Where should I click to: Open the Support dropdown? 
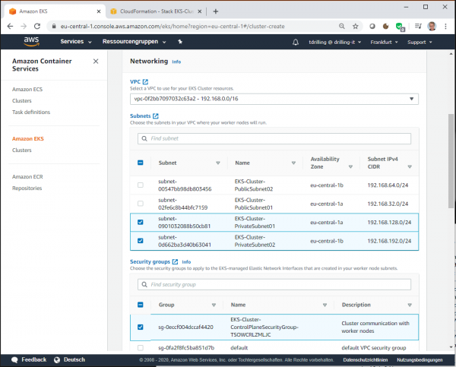[420, 42]
